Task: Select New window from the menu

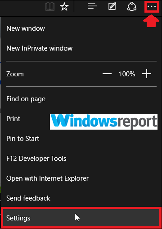Action: click(x=26, y=28)
